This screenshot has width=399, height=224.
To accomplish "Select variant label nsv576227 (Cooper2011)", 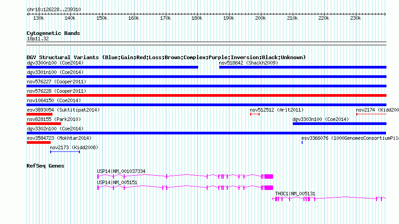I will (56, 82).
